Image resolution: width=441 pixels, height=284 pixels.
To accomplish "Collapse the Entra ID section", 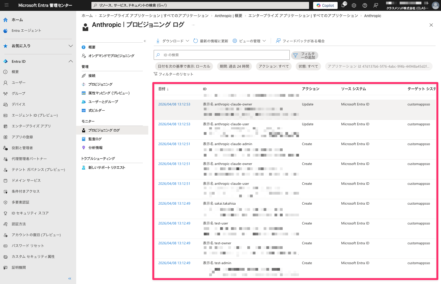I will coord(38,61).
